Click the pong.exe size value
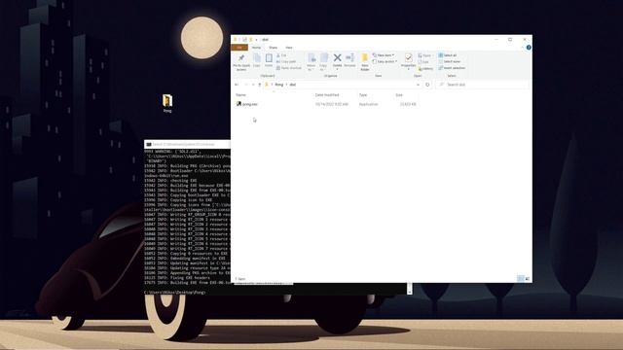This screenshot has width=623, height=350. (x=408, y=104)
